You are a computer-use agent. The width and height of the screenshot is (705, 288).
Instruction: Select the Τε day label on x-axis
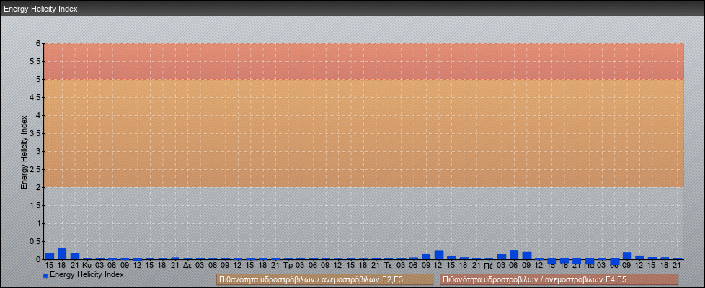click(x=389, y=266)
